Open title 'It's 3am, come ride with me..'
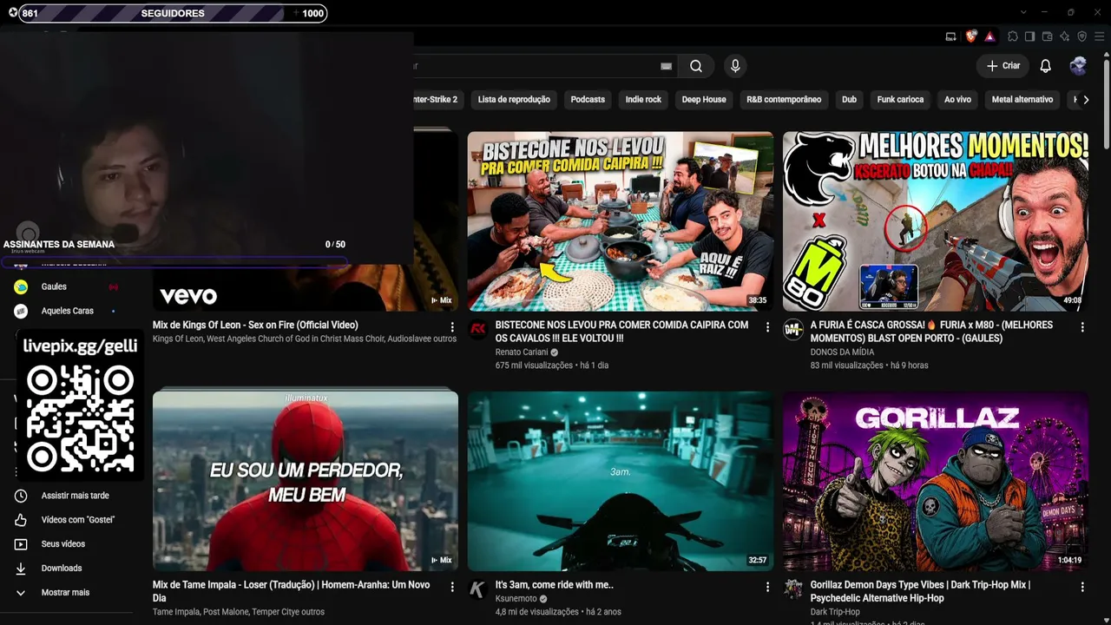Viewport: 1111px width, 625px height. point(555,585)
